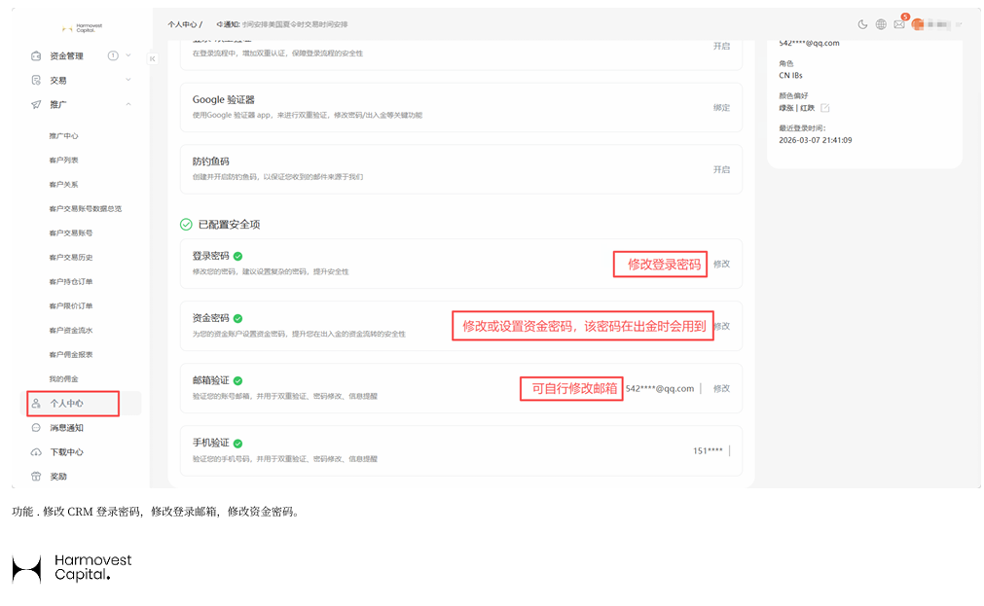Screen dimensions: 984x606
Task: Click the Google 验证器 title
Action: (x=224, y=100)
